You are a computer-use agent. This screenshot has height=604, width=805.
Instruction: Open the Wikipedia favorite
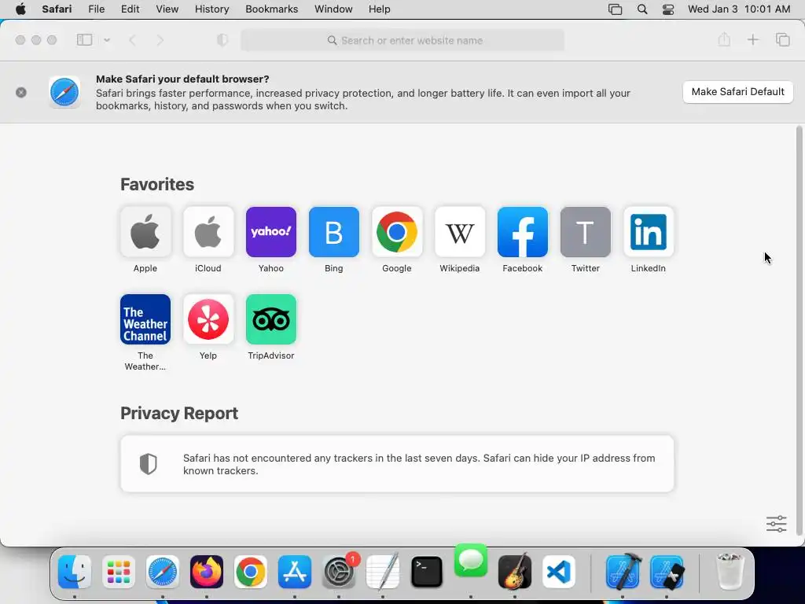pos(459,232)
